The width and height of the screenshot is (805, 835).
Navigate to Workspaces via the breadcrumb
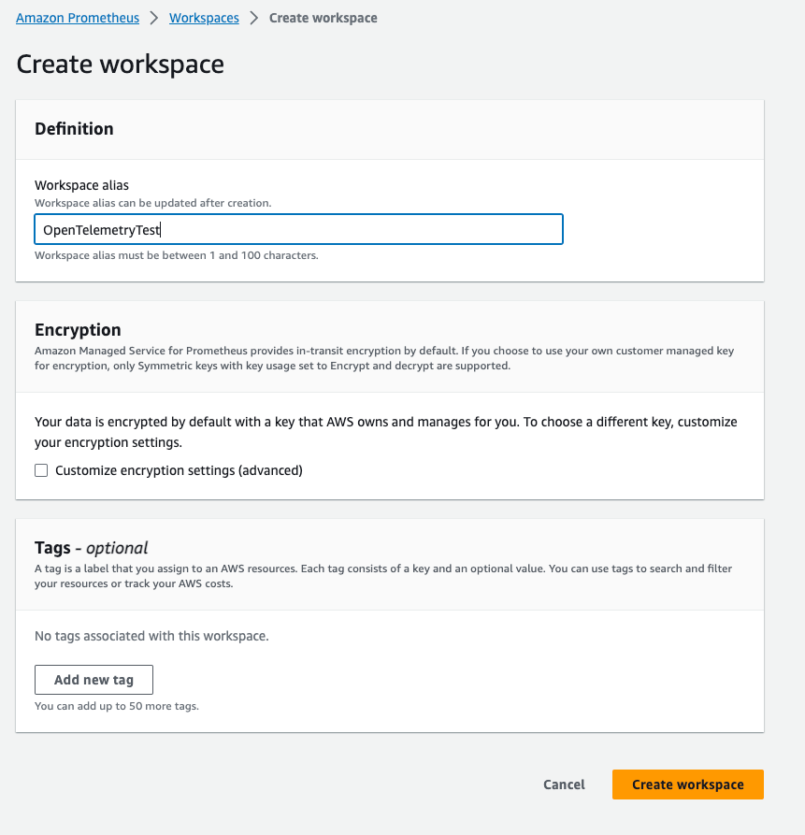point(204,17)
